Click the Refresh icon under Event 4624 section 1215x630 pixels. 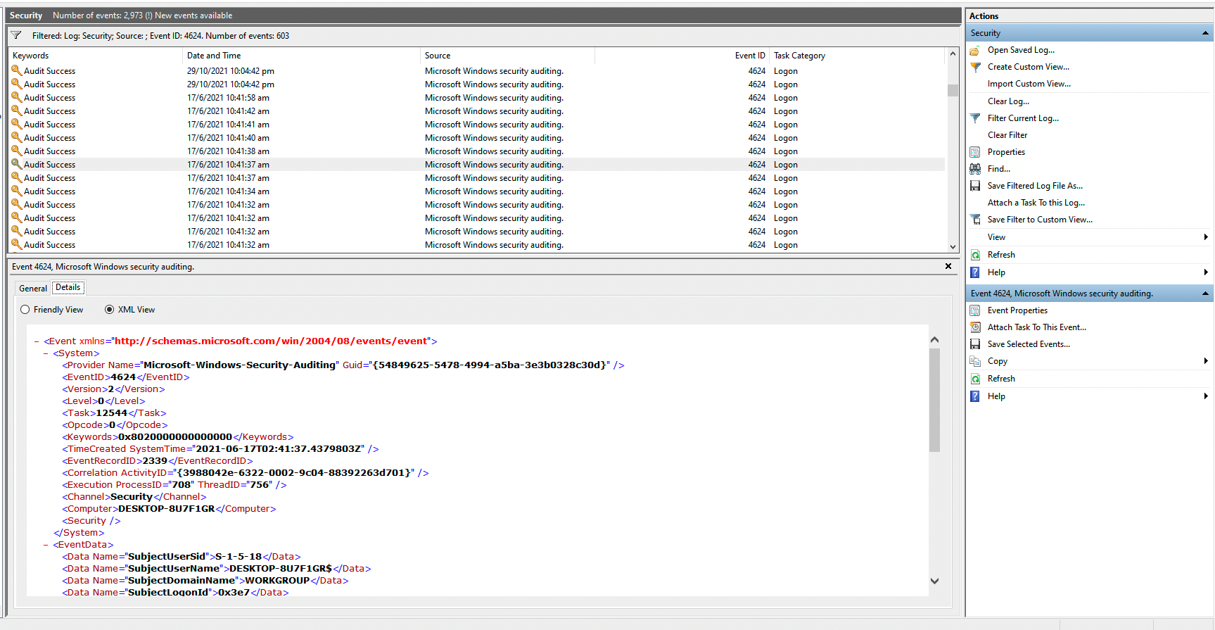[975, 379]
